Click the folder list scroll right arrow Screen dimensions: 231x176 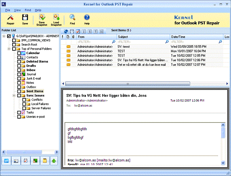[57, 152]
